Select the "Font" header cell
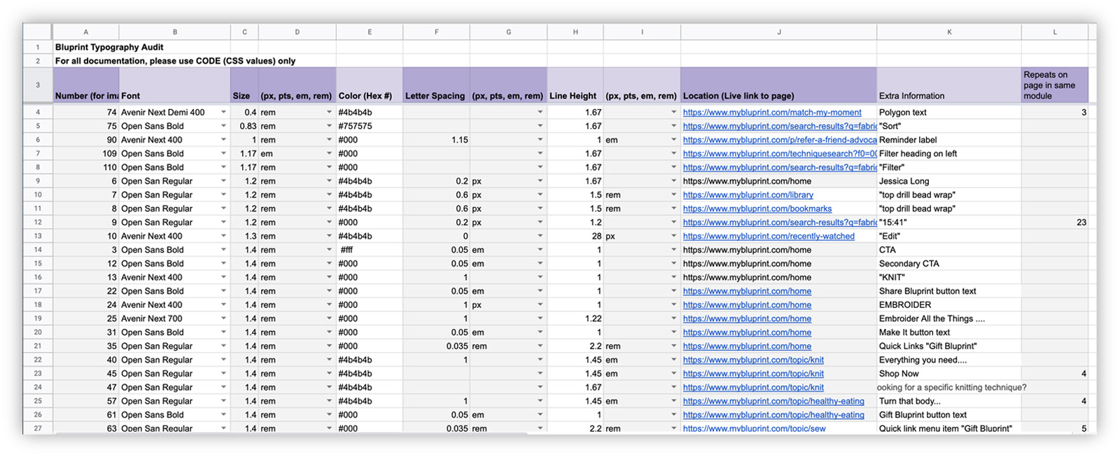This screenshot has width=1120, height=457. (x=175, y=85)
